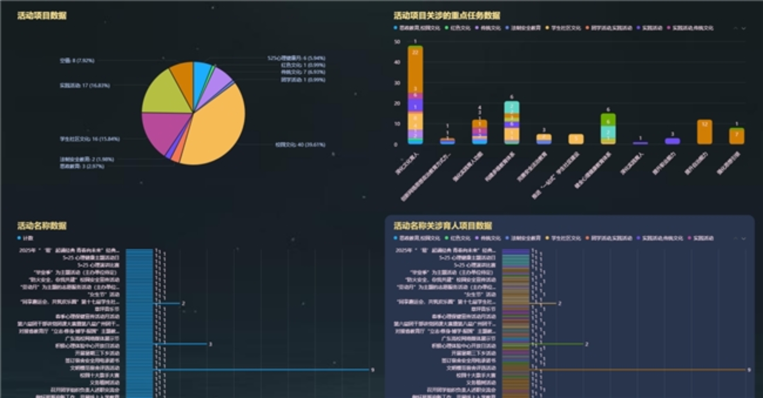Click previous-page arrow in 重点任务数据 chart legend
Image resolution: width=763 pixels, height=398 pixels.
pos(735,28)
